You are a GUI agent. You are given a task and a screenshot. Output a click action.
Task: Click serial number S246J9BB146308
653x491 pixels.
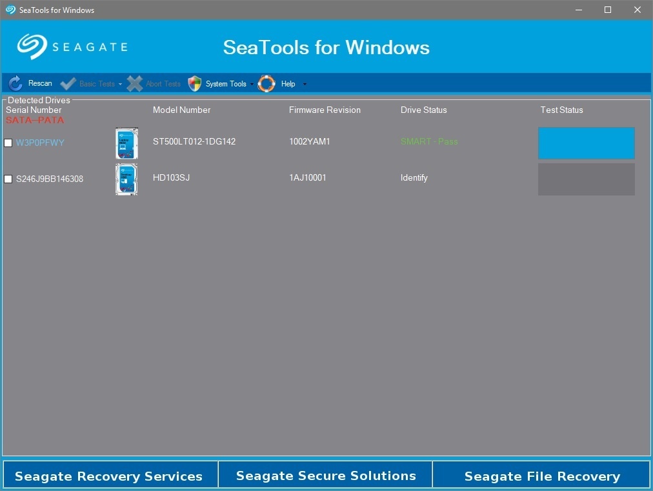pyautogui.click(x=50, y=179)
